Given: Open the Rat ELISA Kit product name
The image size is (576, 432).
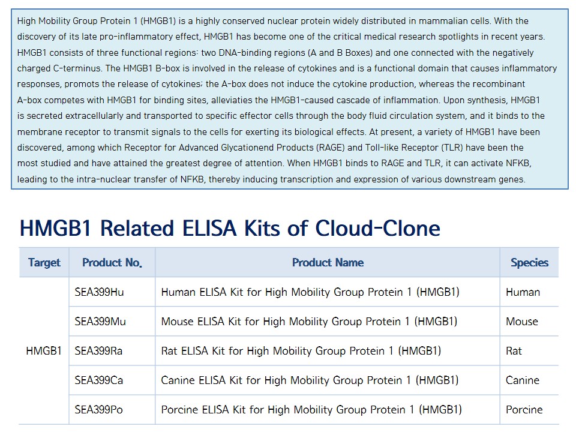Looking at the screenshot, I should pos(301,351).
